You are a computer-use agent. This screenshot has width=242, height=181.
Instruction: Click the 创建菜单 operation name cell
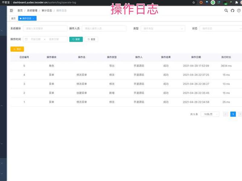(82, 93)
